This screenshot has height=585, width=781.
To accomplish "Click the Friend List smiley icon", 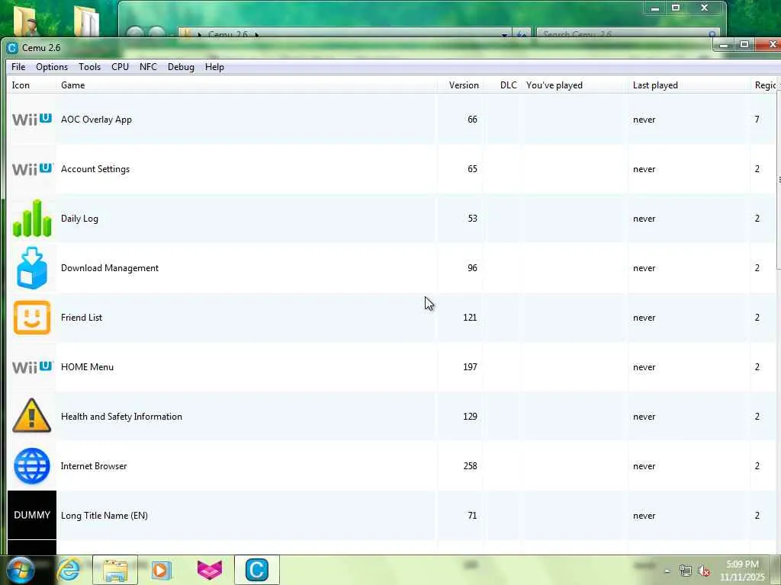I will coord(32,318).
